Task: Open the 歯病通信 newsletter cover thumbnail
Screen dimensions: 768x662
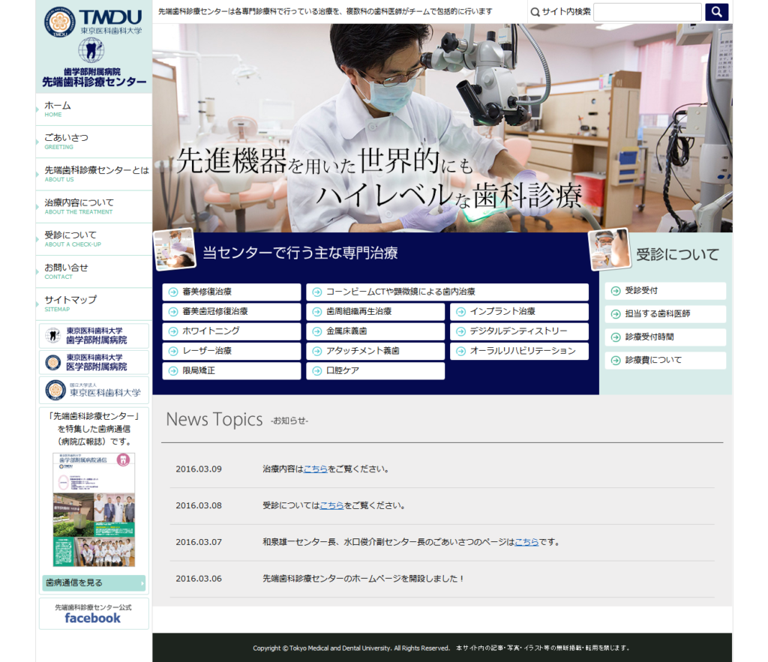Action: pos(94,509)
